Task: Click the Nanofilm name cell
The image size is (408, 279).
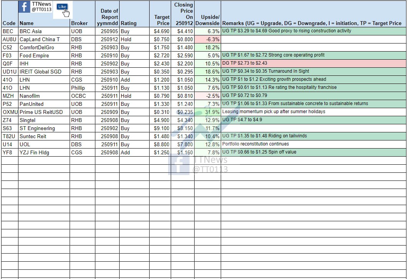Action: [44, 96]
